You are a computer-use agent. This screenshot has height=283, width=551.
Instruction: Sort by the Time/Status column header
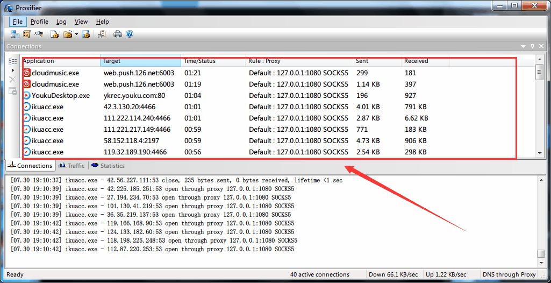coord(213,61)
